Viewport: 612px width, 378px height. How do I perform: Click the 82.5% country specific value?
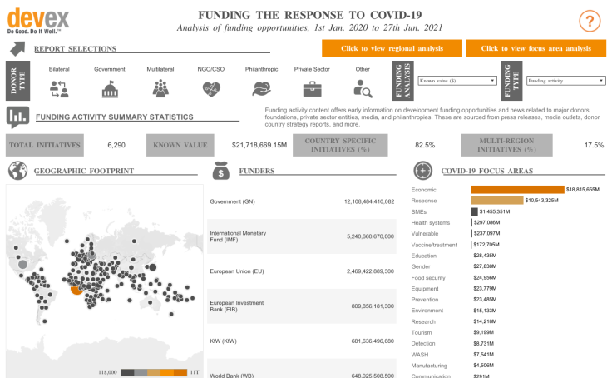[425, 145]
